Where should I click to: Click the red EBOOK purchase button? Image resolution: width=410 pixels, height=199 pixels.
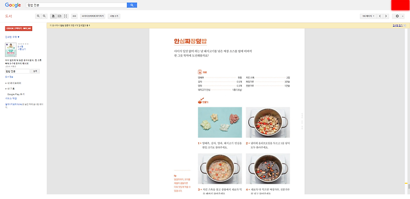(19, 28)
